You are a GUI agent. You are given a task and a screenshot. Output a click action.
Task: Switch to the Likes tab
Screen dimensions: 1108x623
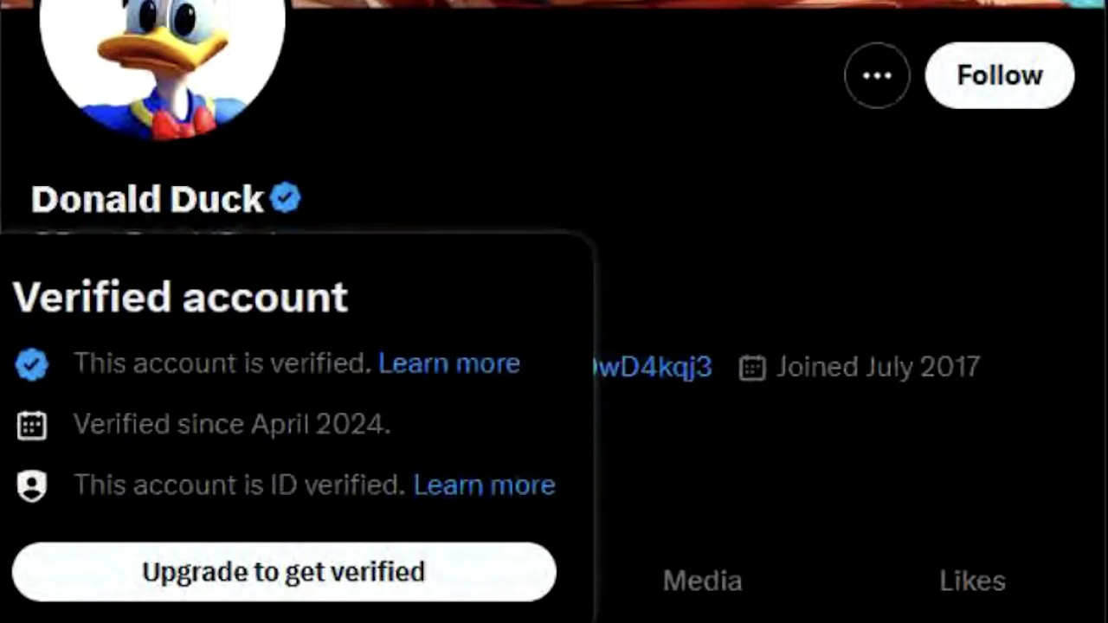972,581
